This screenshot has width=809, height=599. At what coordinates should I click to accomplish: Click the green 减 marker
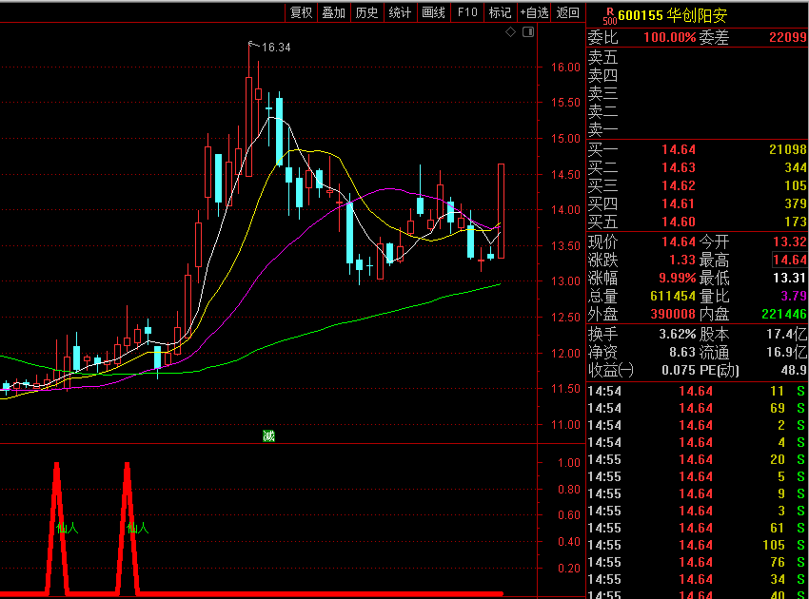pos(268,436)
